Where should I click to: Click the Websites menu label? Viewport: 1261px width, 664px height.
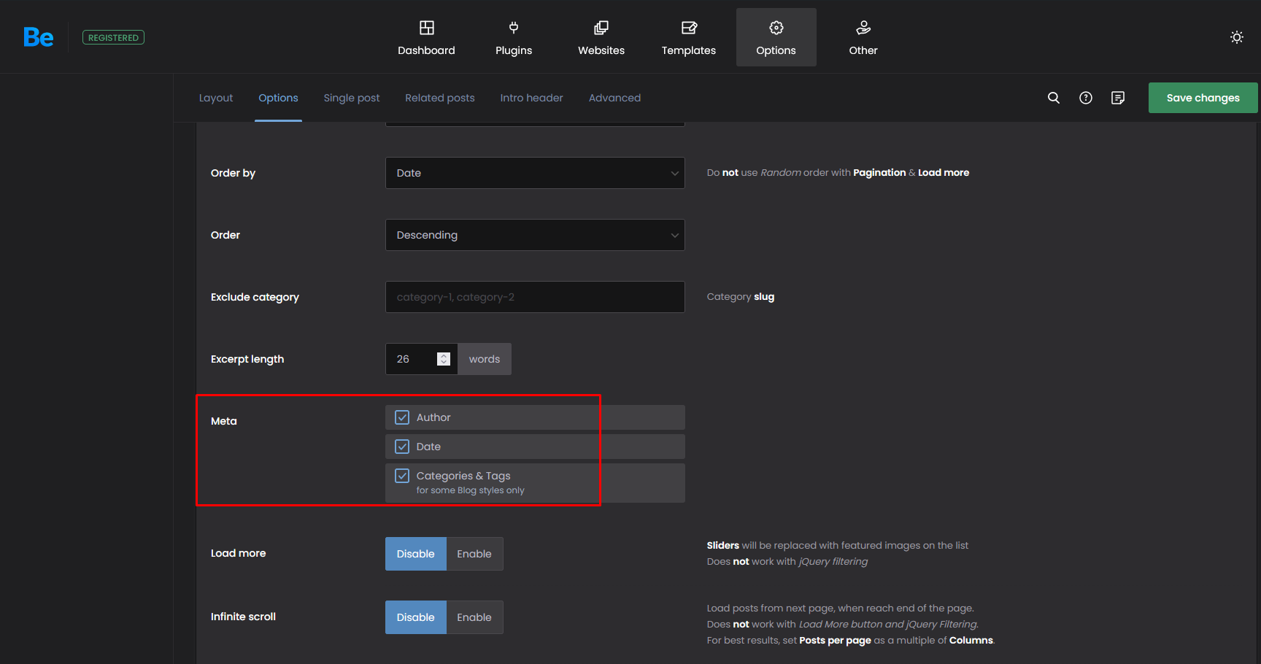[x=601, y=50]
